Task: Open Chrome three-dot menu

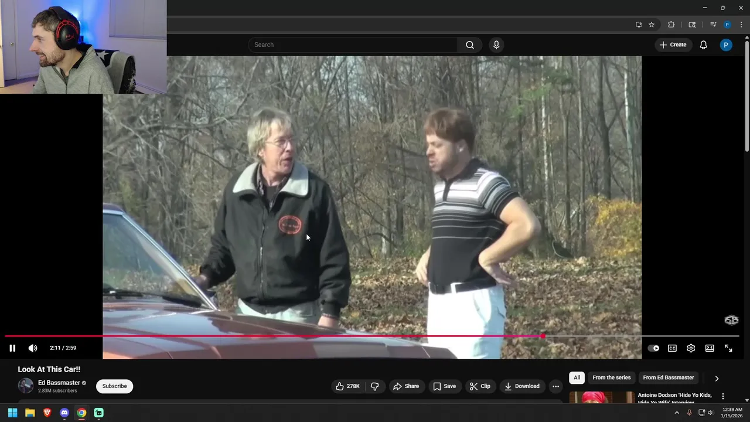Action: tap(741, 25)
